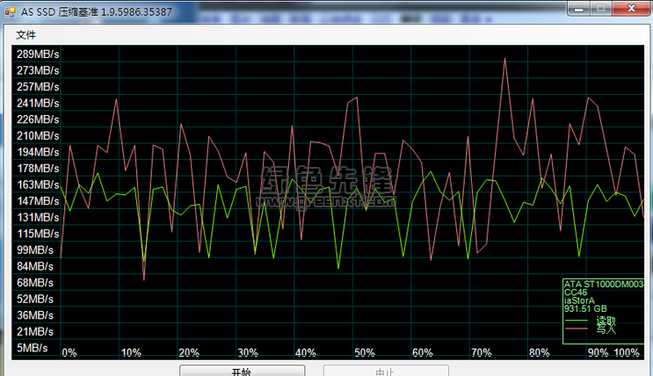Click the 50% x-axis label

(x=365, y=352)
